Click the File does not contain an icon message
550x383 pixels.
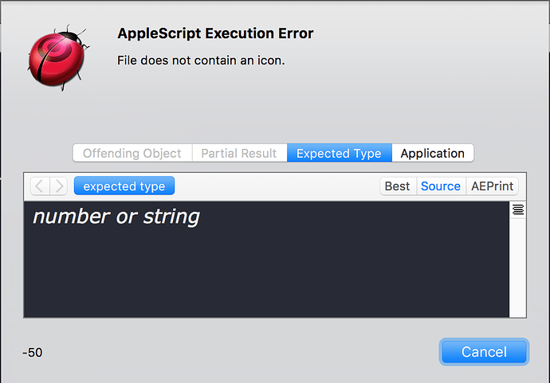coord(201,61)
